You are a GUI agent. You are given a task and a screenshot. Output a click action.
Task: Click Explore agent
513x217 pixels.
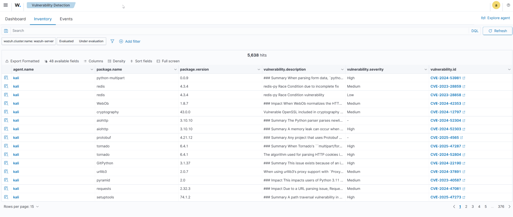pyautogui.click(x=496, y=18)
